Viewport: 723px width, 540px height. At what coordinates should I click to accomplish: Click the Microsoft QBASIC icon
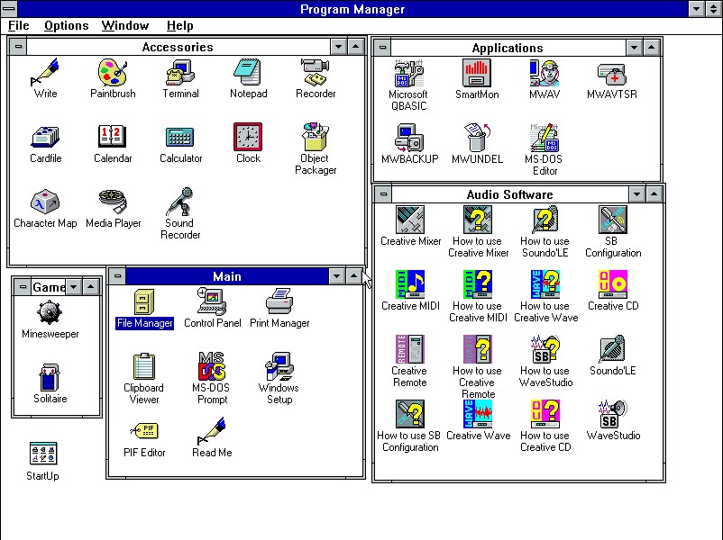point(408,74)
